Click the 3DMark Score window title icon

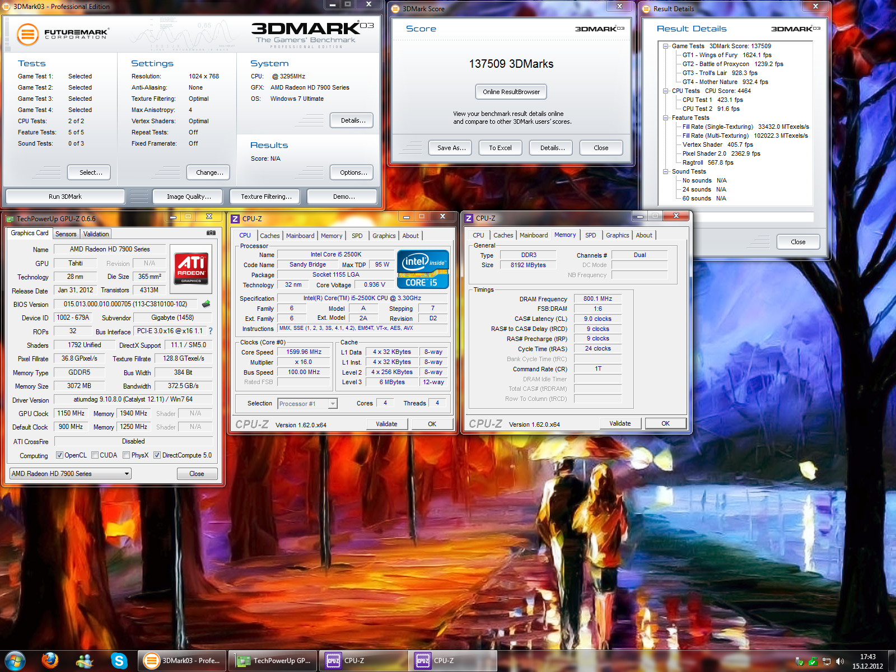click(395, 9)
